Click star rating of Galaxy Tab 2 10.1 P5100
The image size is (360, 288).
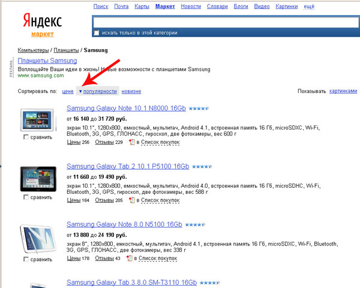click(x=202, y=166)
